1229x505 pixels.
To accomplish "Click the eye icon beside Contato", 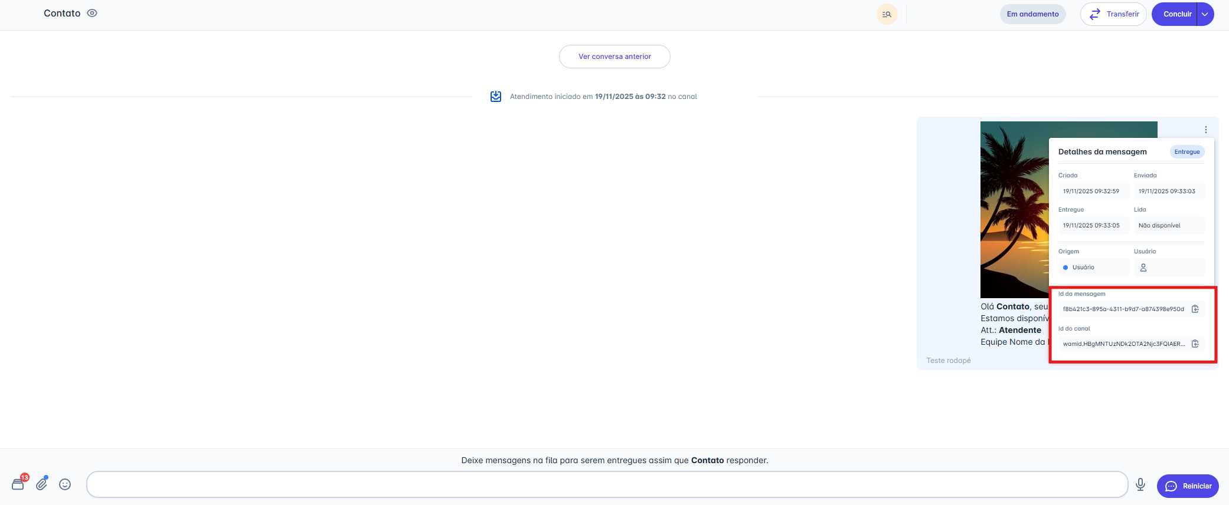I will (x=92, y=13).
